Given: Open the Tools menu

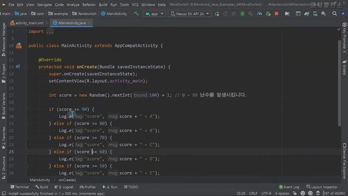Looking at the screenshot, I should [125, 5].
